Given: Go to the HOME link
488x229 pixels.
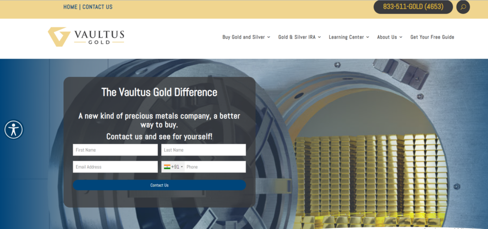Looking at the screenshot, I should [71, 7].
